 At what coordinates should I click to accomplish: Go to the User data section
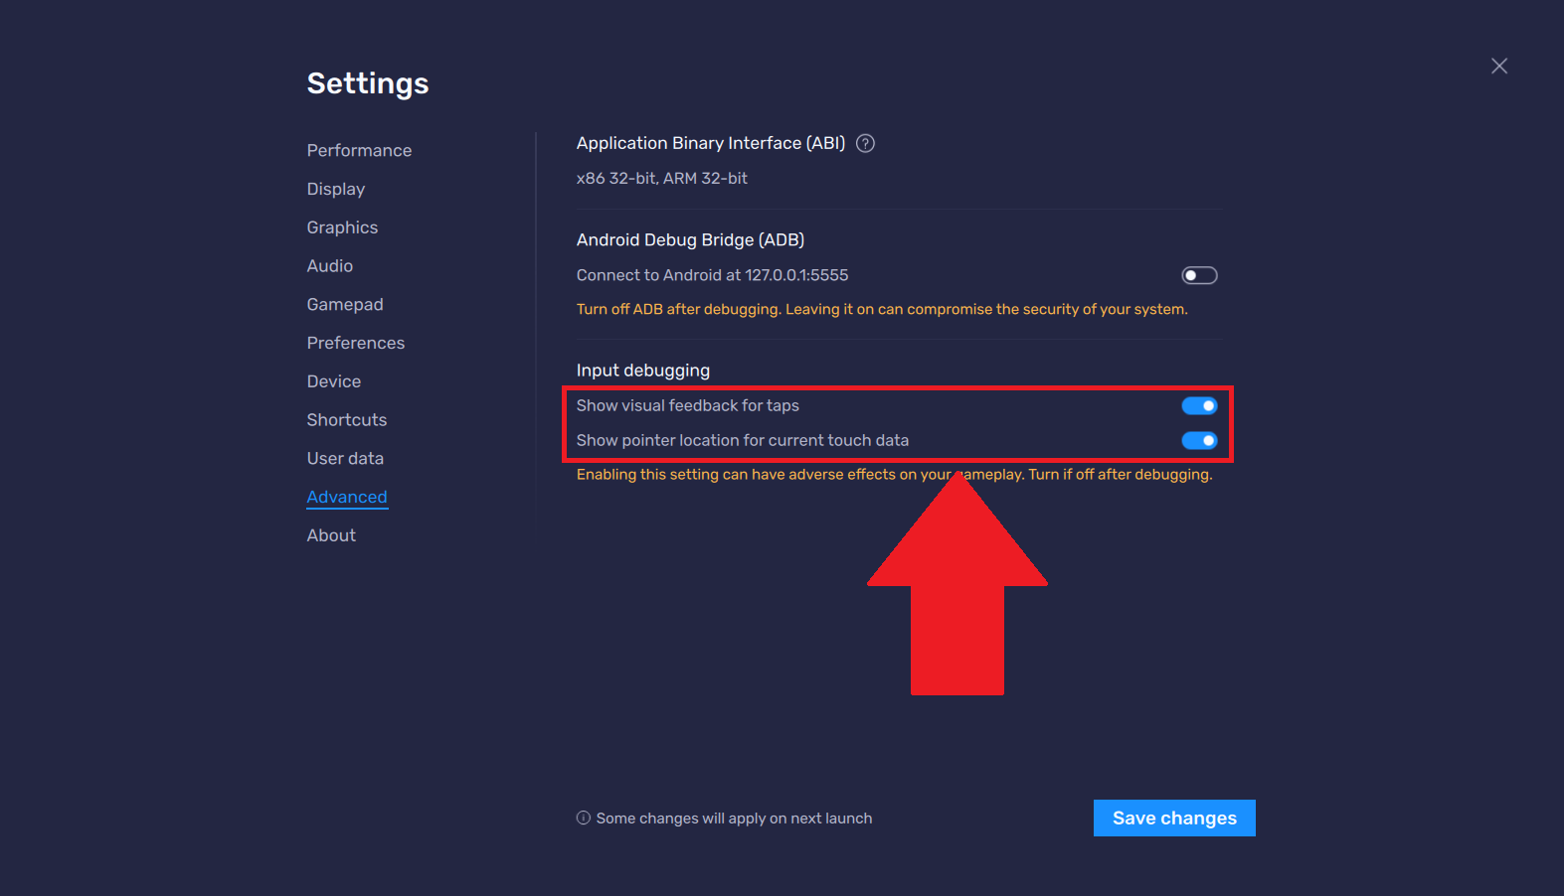(345, 458)
